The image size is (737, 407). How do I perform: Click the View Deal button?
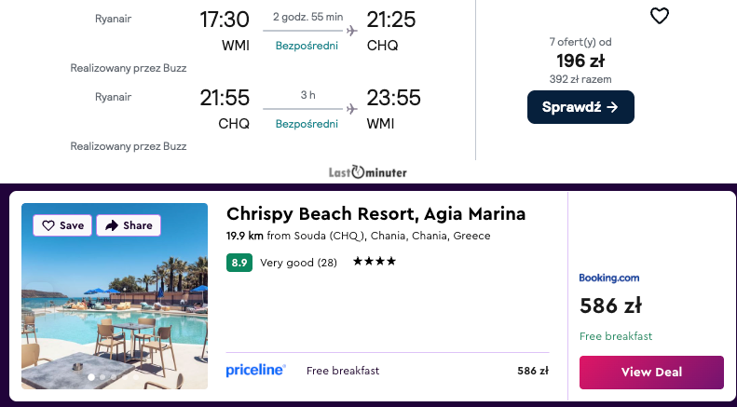(x=651, y=372)
